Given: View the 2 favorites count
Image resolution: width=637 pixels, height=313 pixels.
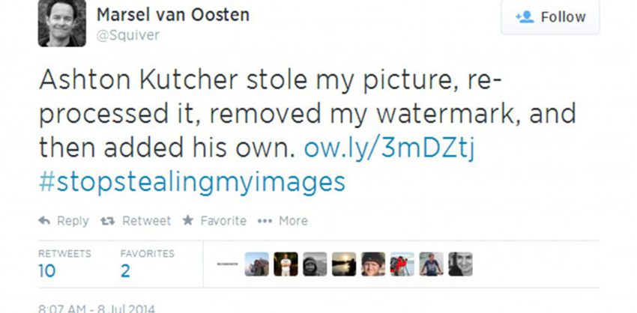Looking at the screenshot, I should tap(125, 271).
